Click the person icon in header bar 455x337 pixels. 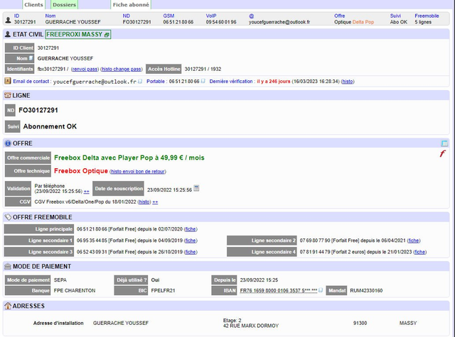coord(8,20)
